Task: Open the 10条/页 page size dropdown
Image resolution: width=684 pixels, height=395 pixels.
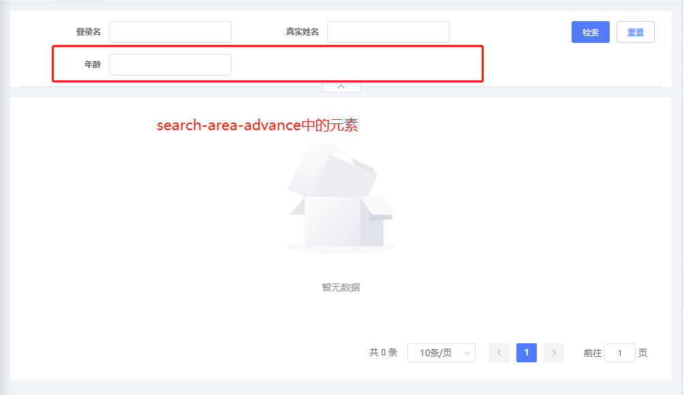Action: (x=441, y=352)
